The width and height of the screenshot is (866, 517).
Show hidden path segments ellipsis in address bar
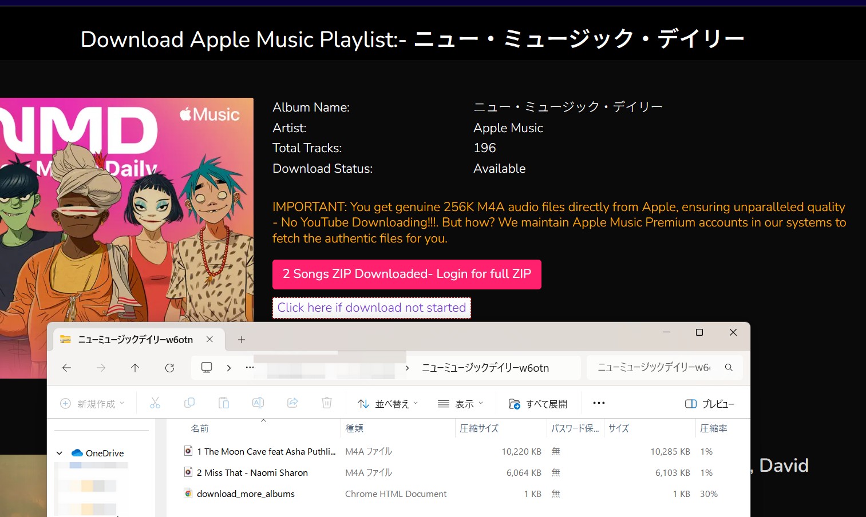pyautogui.click(x=250, y=368)
